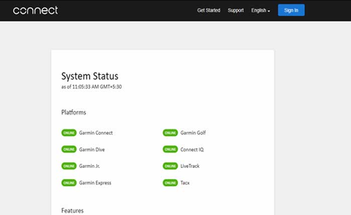Click the ONLINE badge beside Garmin Golf
The width and height of the screenshot is (351, 215).
[170, 133]
